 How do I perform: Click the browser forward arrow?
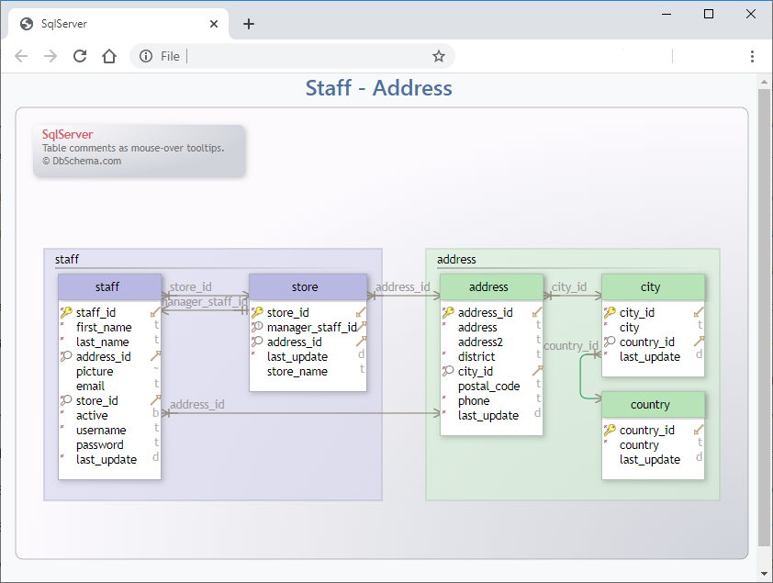pyautogui.click(x=50, y=56)
